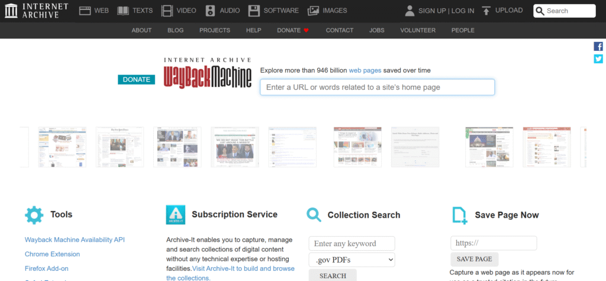The image size is (606, 281).
Task: Focus the Enter any keyword field
Action: click(x=352, y=244)
